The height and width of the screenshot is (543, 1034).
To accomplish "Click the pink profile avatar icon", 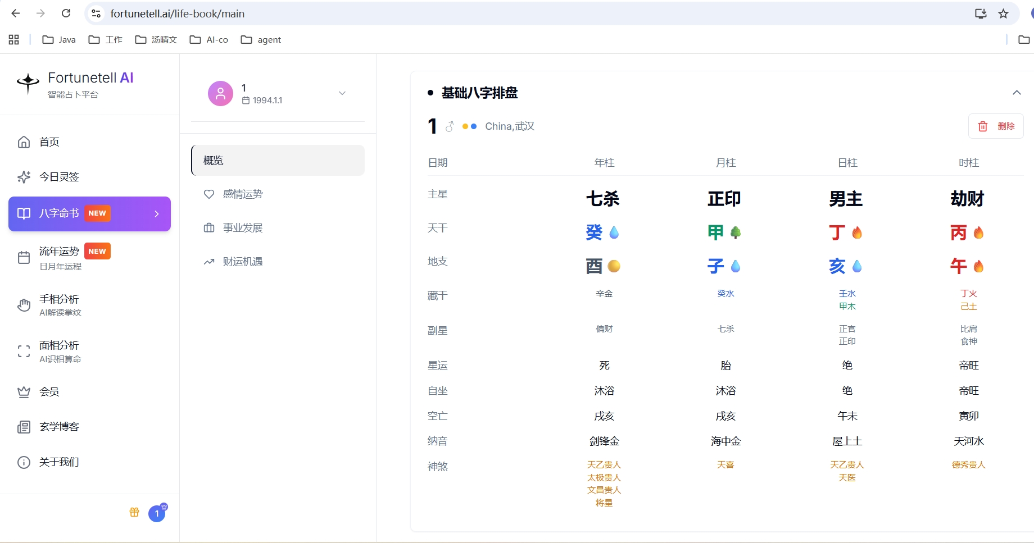I will pyautogui.click(x=221, y=93).
